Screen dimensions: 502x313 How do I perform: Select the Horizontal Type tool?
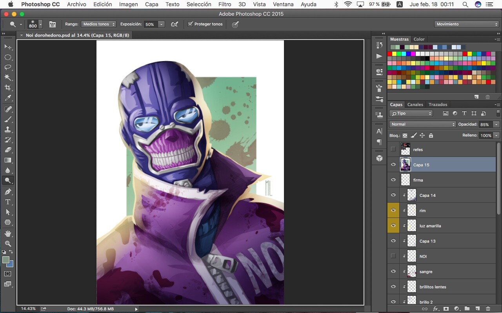pos(8,202)
